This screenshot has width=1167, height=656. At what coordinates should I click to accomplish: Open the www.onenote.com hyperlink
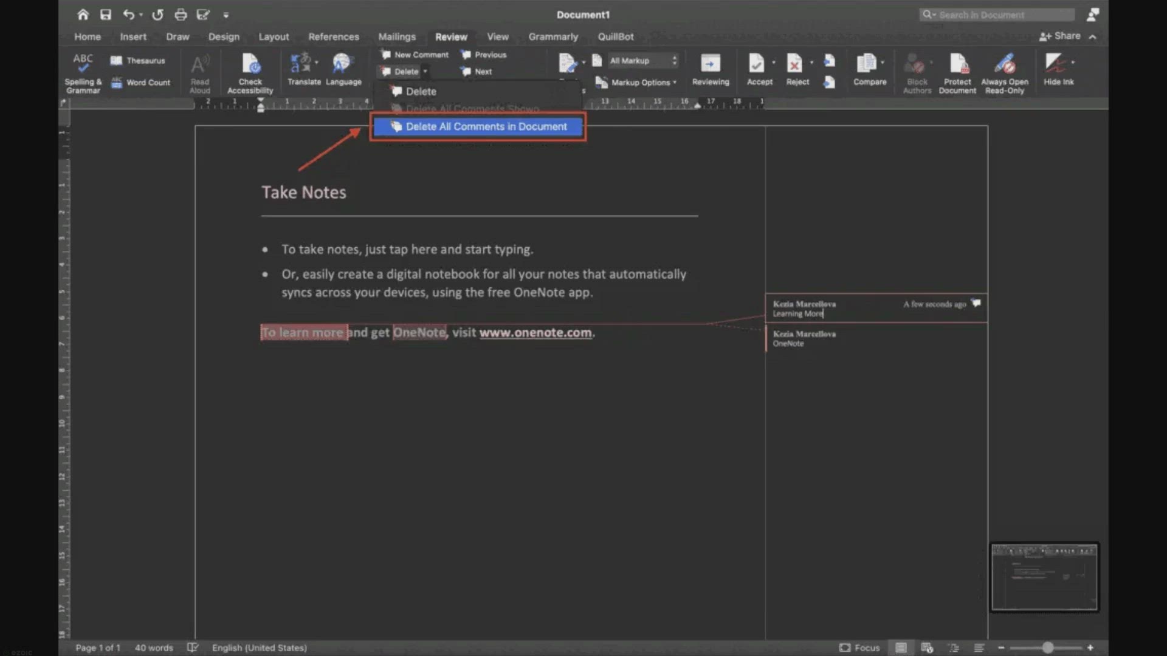pos(535,333)
